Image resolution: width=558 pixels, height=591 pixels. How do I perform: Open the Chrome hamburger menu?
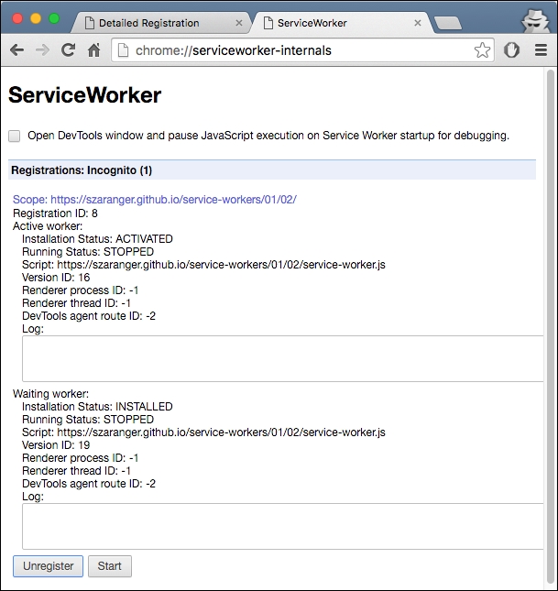(541, 50)
